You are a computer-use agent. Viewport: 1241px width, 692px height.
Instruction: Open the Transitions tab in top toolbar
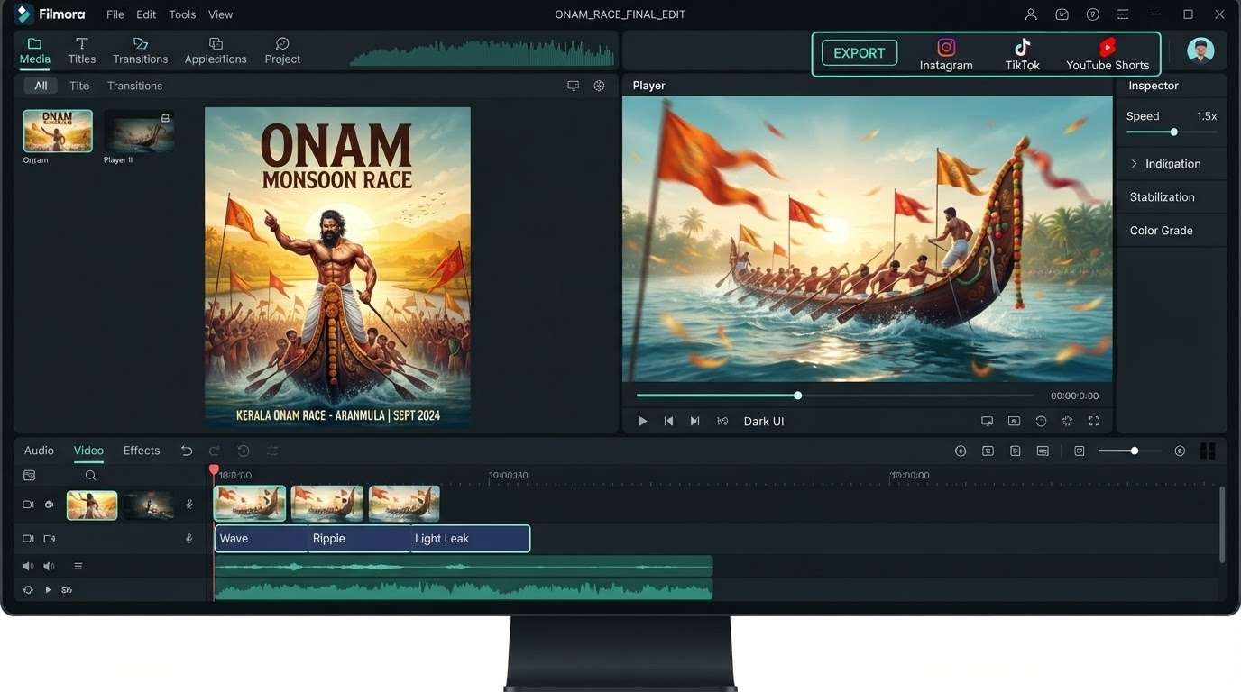click(x=140, y=51)
